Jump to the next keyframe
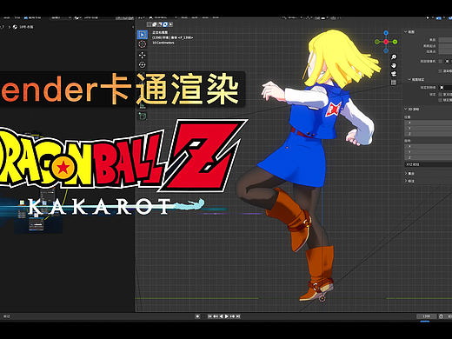Screen dimensions: 452x339 click(232, 316)
